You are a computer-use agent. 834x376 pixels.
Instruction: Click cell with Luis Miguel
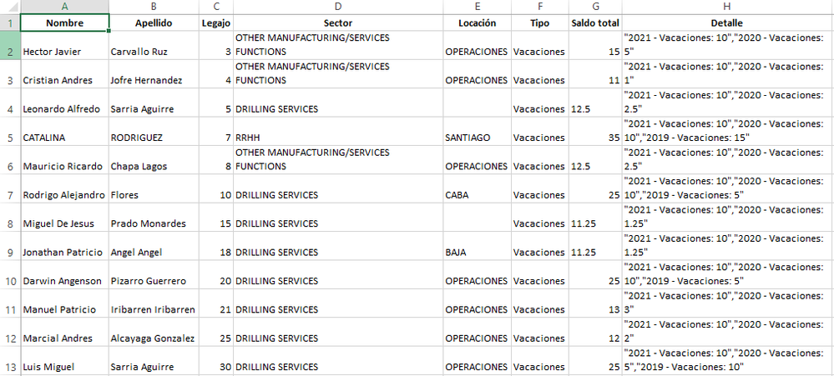(65, 361)
